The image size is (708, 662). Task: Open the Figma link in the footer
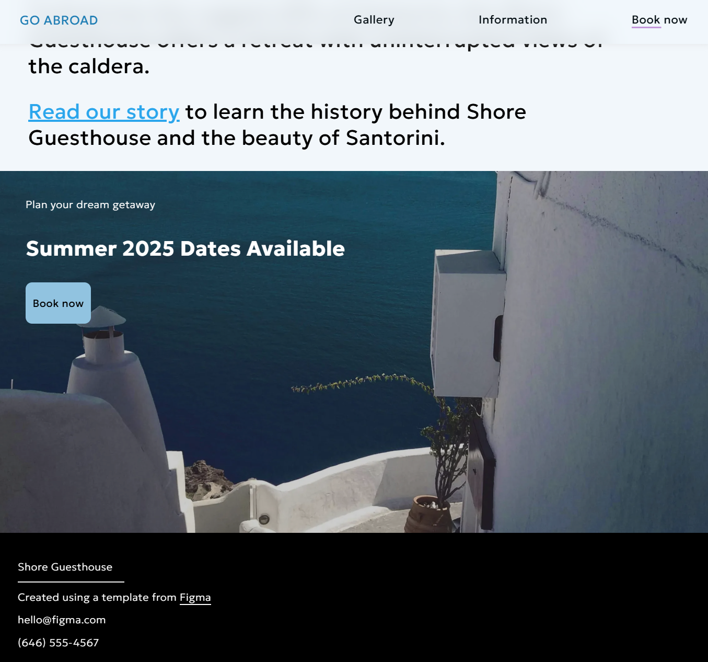point(195,597)
